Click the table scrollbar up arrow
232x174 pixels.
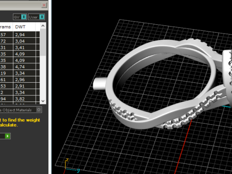(43, 26)
